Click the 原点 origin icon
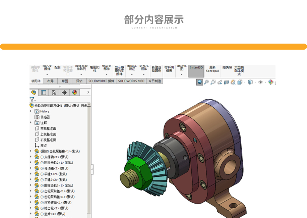 (x=37, y=145)
